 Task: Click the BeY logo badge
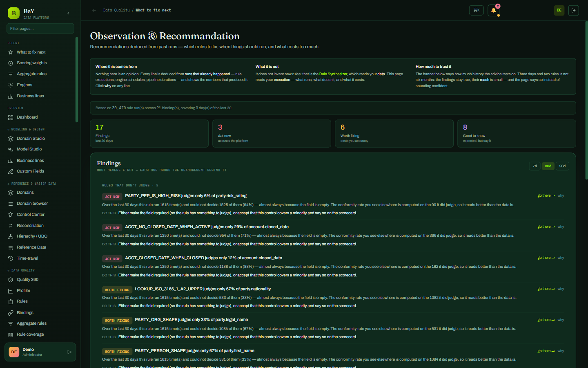(13, 13)
